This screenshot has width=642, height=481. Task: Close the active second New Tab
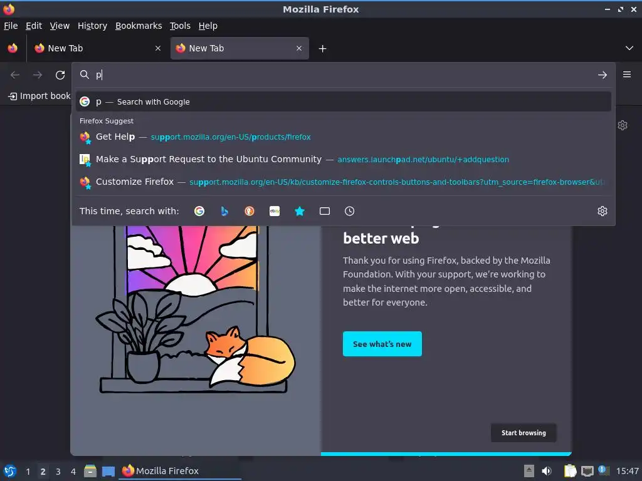(299, 48)
